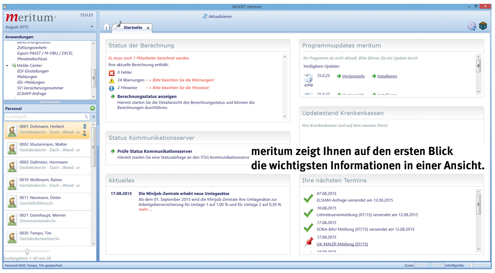495x273 pixels.
Task: Click the green arrow icon in Personal header
Action: pos(92,108)
